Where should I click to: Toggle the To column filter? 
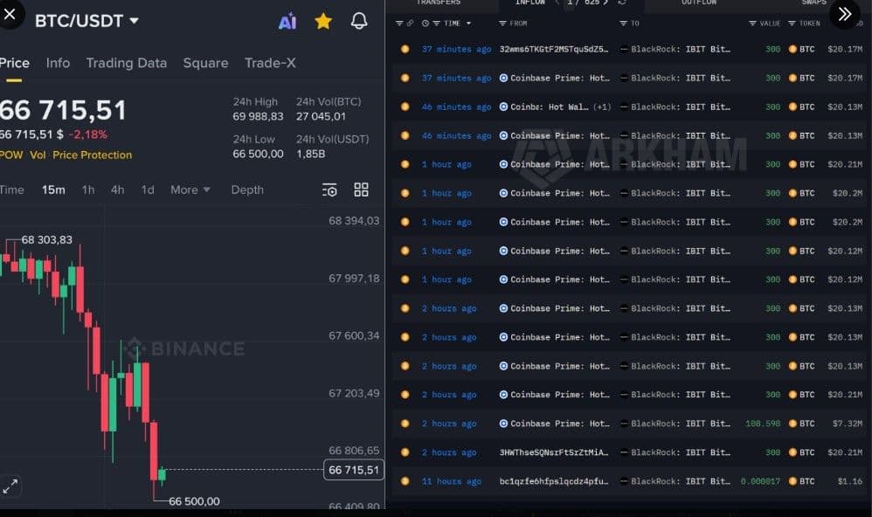click(622, 24)
